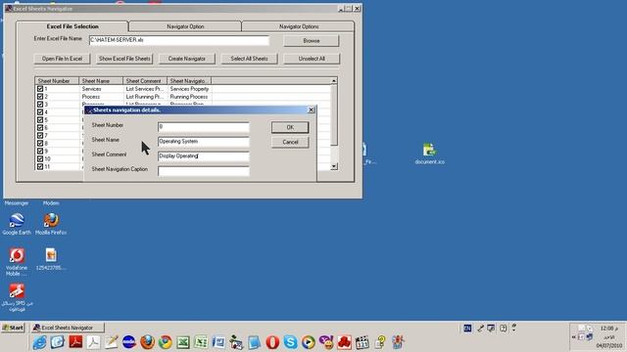Switch to the Navigator Option tab
The image size is (627, 352).
click(185, 26)
